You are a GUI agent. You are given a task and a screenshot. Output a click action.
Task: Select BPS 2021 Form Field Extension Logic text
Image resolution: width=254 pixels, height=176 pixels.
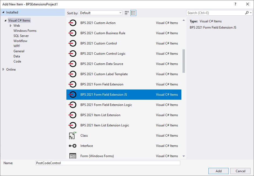(x=106, y=105)
